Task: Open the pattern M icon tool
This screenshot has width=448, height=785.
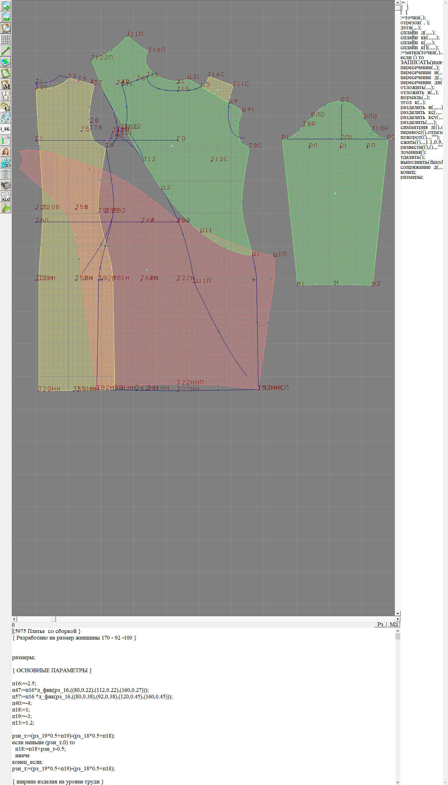Action: pyautogui.click(x=6, y=85)
